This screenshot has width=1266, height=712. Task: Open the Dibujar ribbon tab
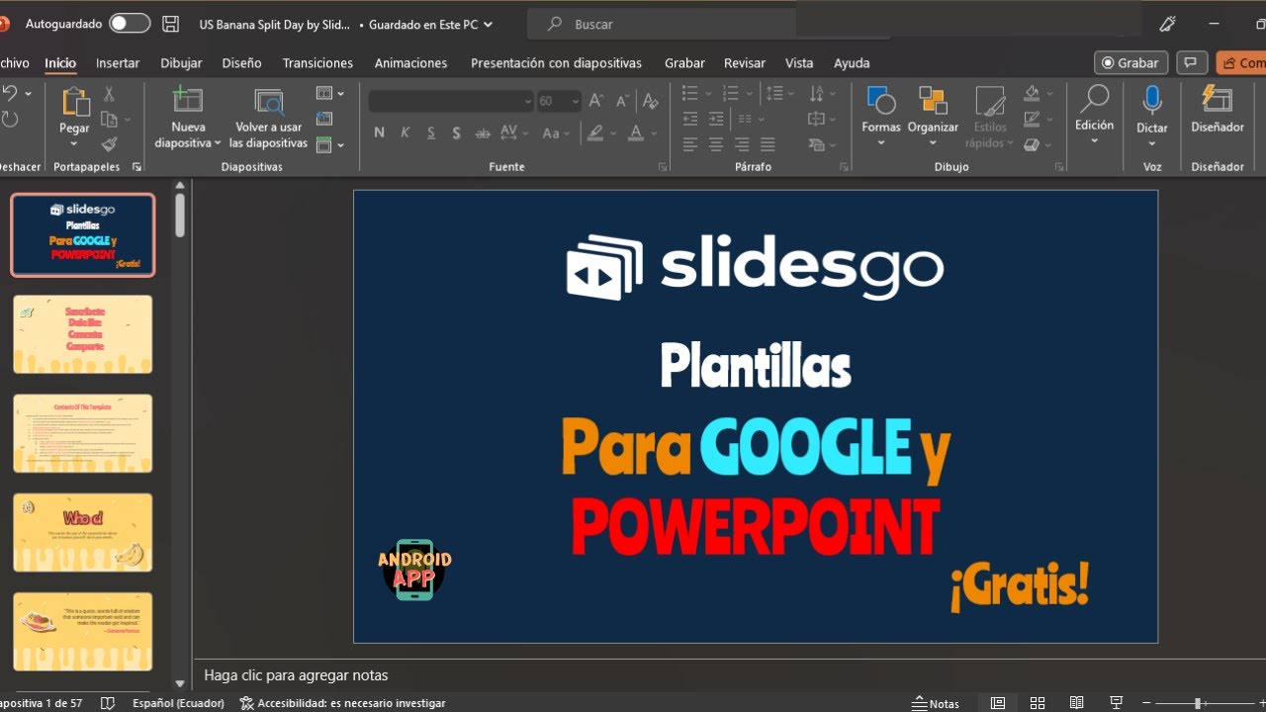coord(181,62)
